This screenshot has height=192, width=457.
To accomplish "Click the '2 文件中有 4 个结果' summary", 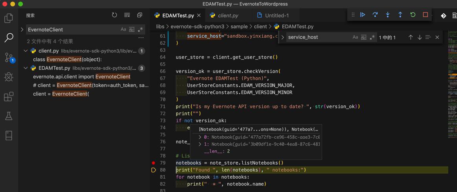I will 50,41.
